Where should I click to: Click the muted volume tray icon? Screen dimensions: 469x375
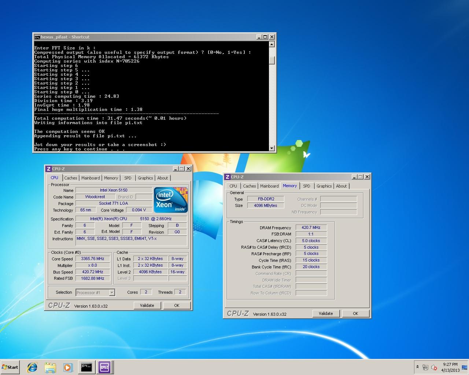[x=434, y=367]
